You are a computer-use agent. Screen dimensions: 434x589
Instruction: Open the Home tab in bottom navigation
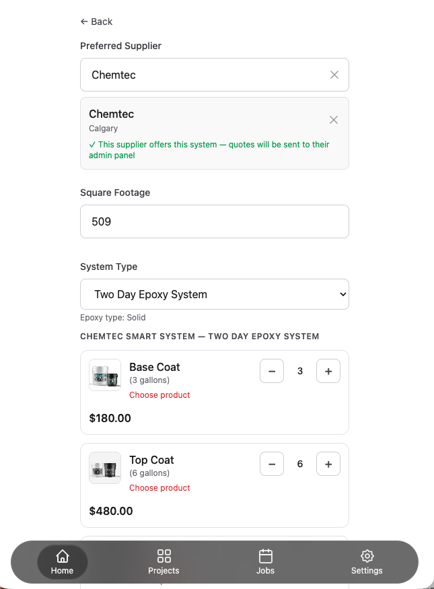[62, 561]
